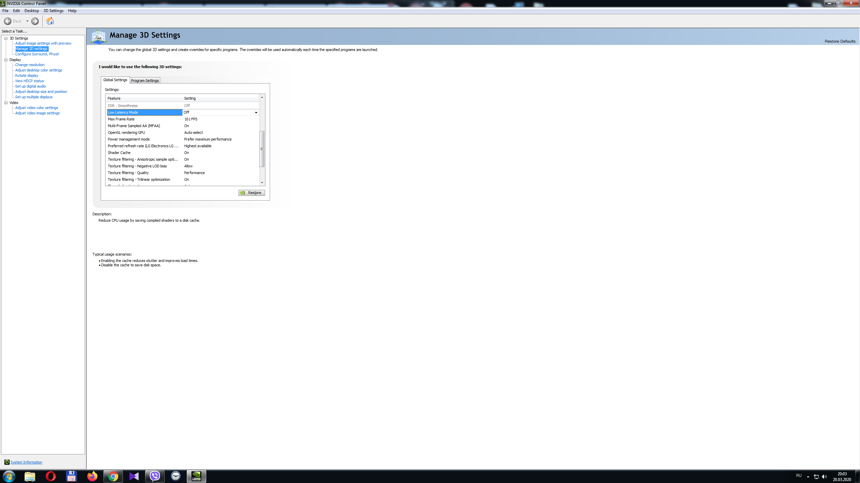The height and width of the screenshot is (483, 860).
Task: Open the Windows Start button
Action: click(9, 476)
